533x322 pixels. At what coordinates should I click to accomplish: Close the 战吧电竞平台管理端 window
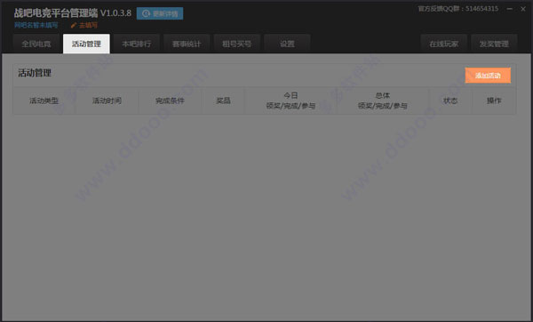pyautogui.click(x=523, y=9)
